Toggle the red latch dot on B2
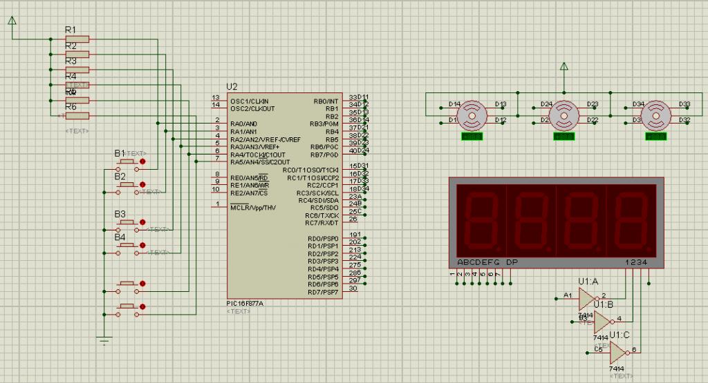The width and height of the screenshot is (708, 383). pos(142,185)
